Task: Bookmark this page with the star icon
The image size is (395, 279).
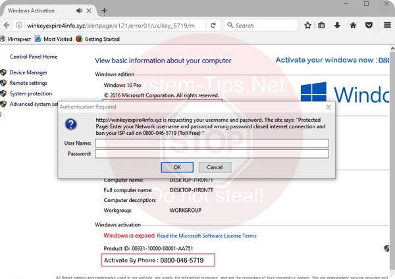Action: pyautogui.click(x=306, y=26)
